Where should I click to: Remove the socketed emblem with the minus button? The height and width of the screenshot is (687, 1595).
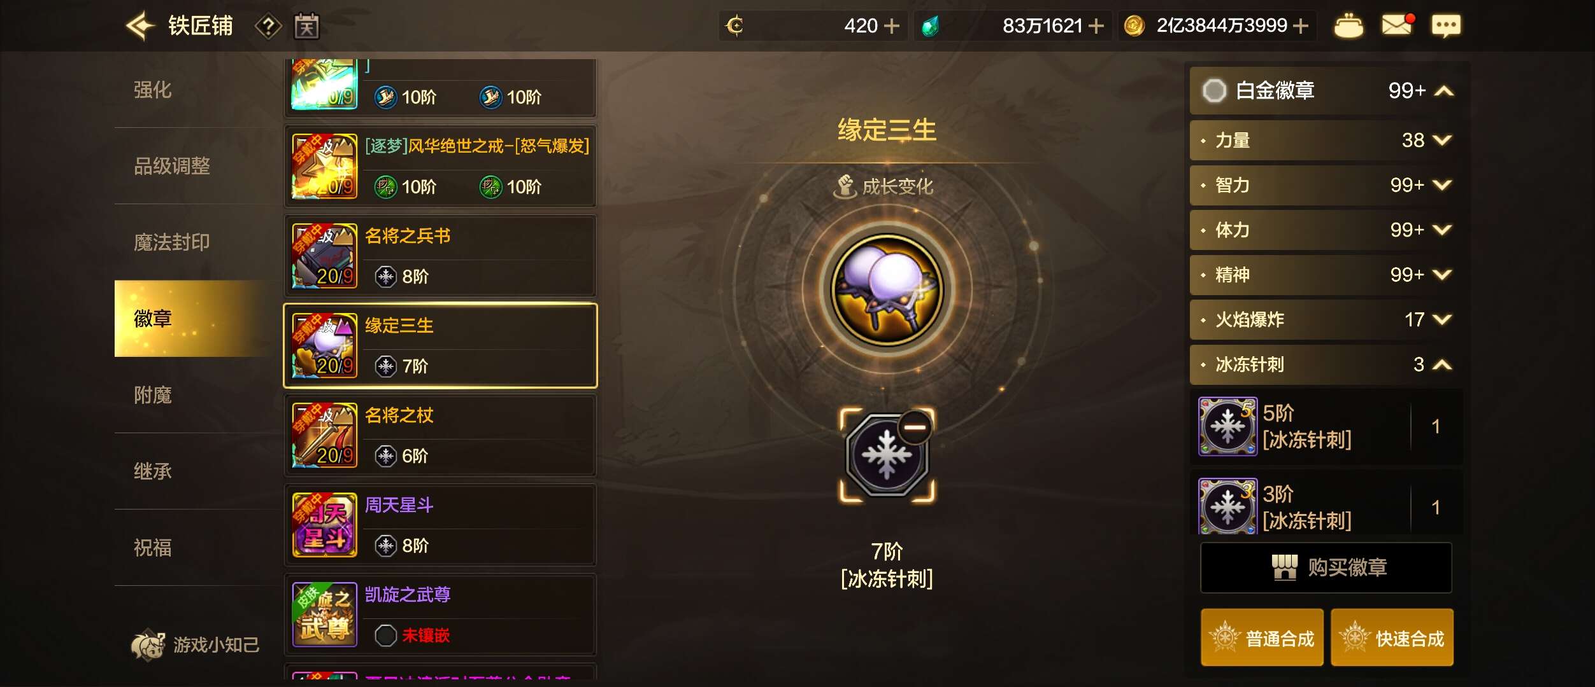tap(915, 427)
